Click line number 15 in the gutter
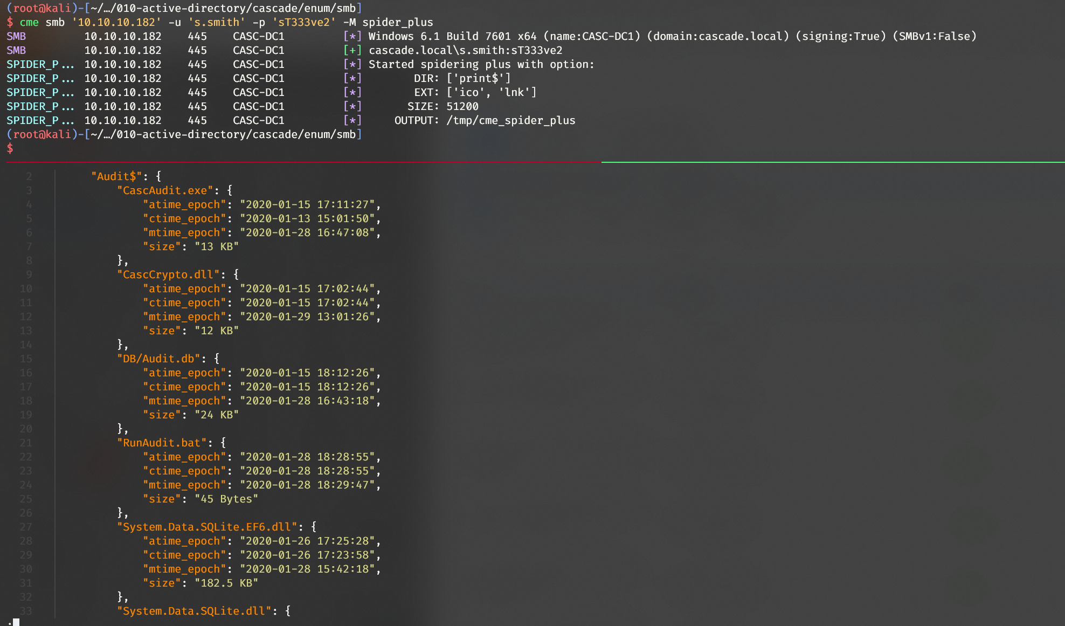This screenshot has height=626, width=1065. [x=26, y=359]
